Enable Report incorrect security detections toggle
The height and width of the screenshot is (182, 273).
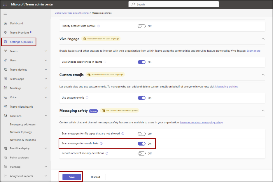pyautogui.click(x=141, y=153)
